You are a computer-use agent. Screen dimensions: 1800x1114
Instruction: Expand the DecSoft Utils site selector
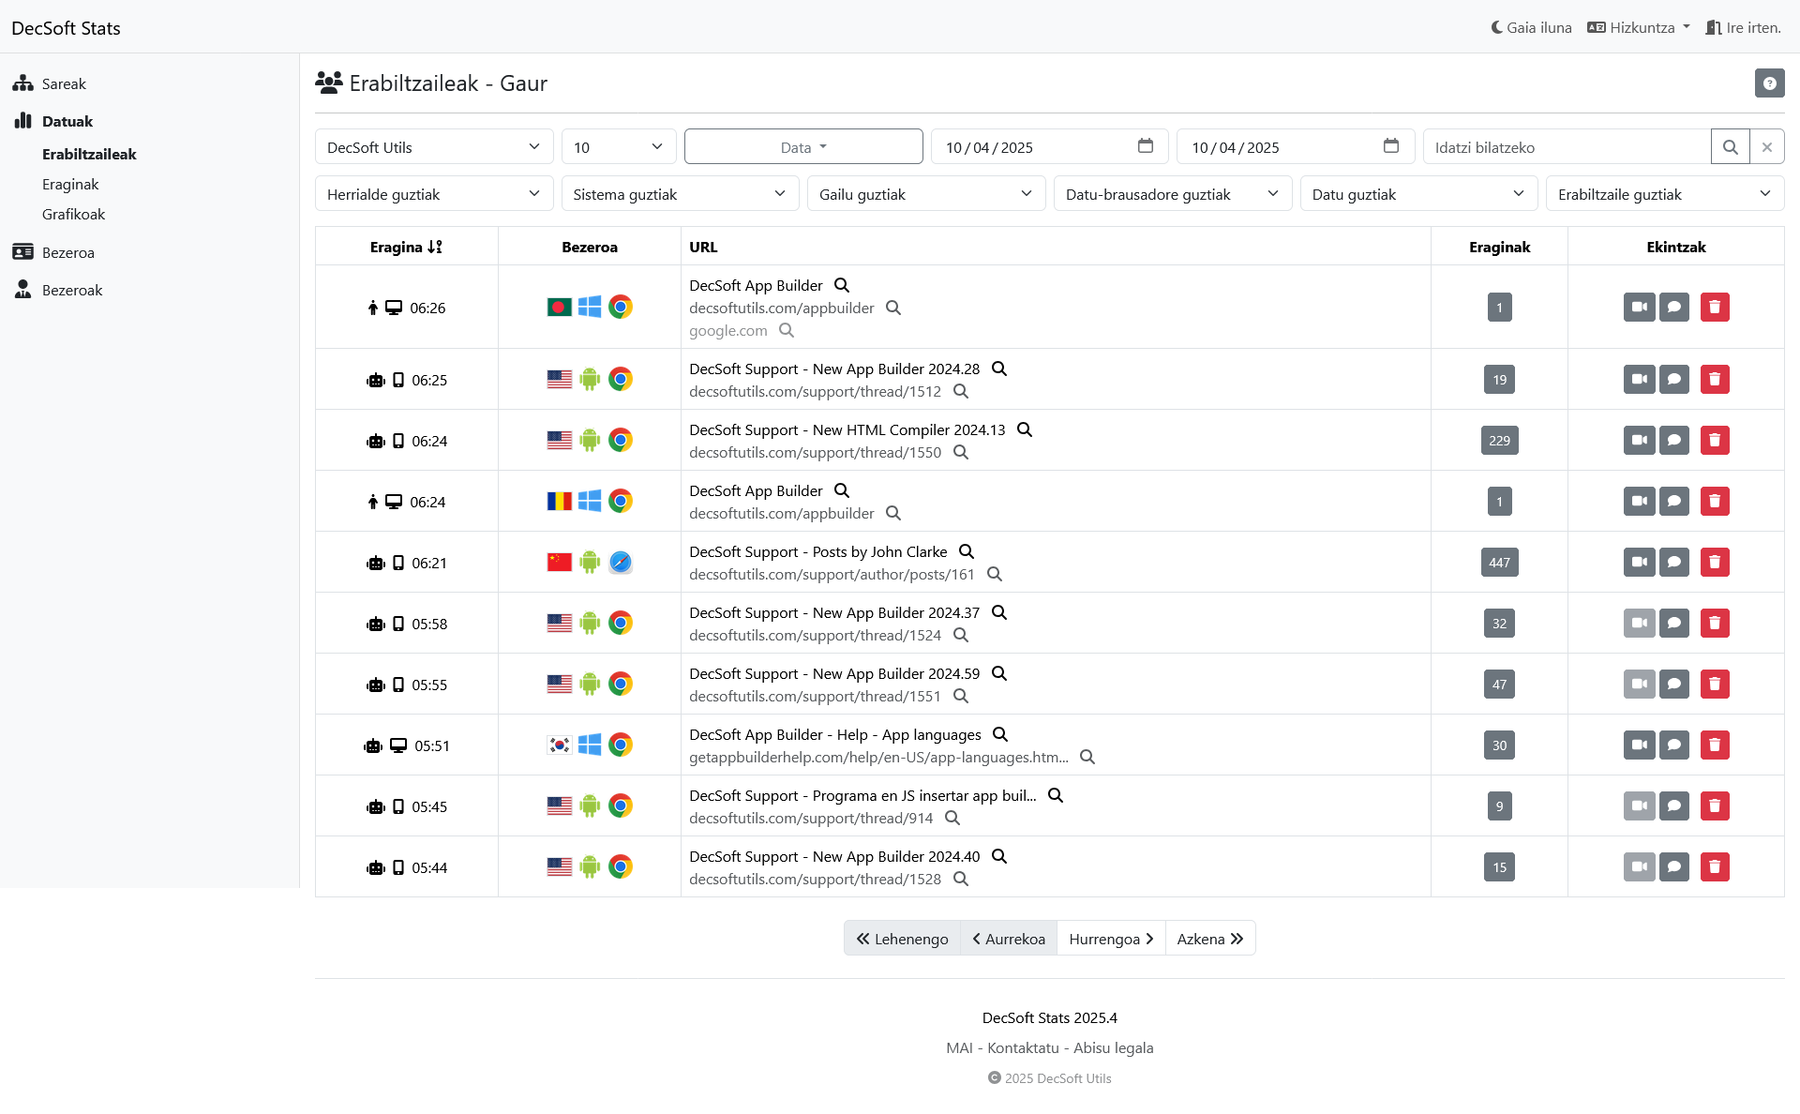coord(433,147)
